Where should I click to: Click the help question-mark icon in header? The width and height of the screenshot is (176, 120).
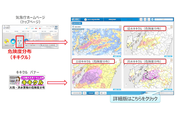coord(149,20)
